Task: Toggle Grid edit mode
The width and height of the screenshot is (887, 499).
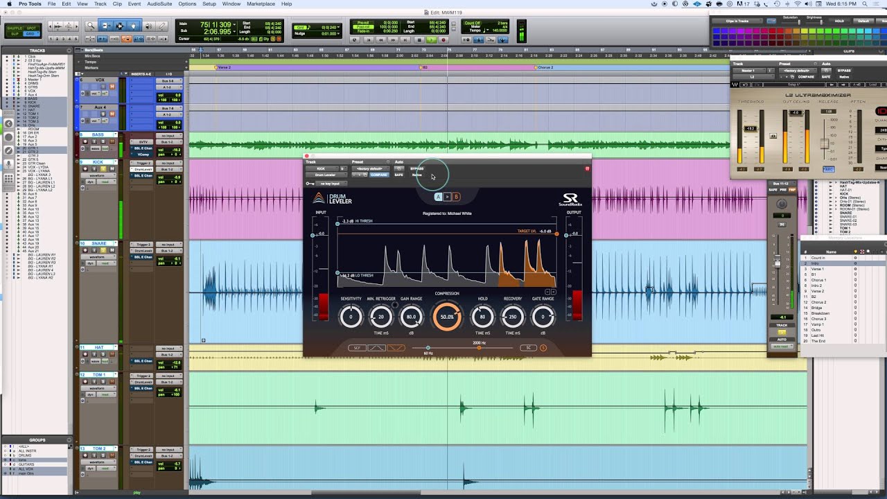Action: (x=31, y=34)
